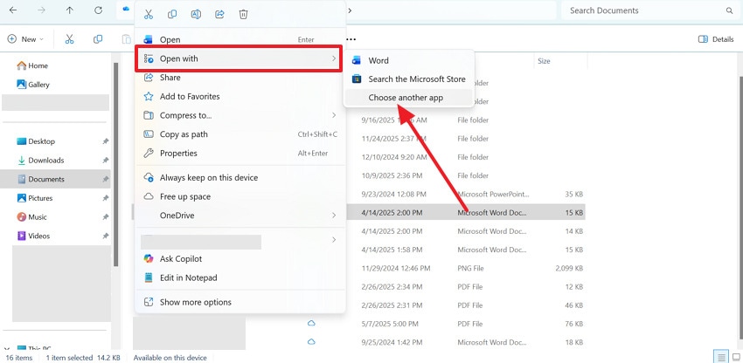Click the search magnifier icon
Viewport: 743px width, 363px height.
tap(729, 10)
